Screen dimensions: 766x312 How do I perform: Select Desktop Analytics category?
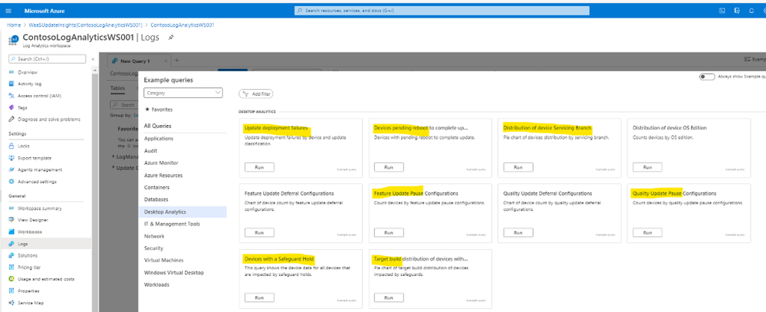point(182,212)
